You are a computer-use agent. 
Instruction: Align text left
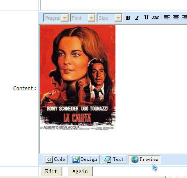click(x=167, y=18)
